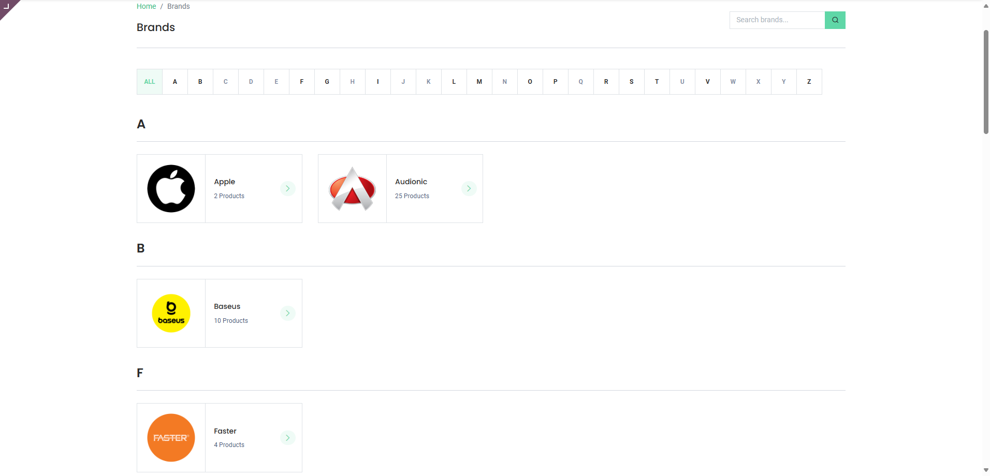Screen dimensions: 990x476
Task: Click the section F heading
Action: (x=140, y=373)
